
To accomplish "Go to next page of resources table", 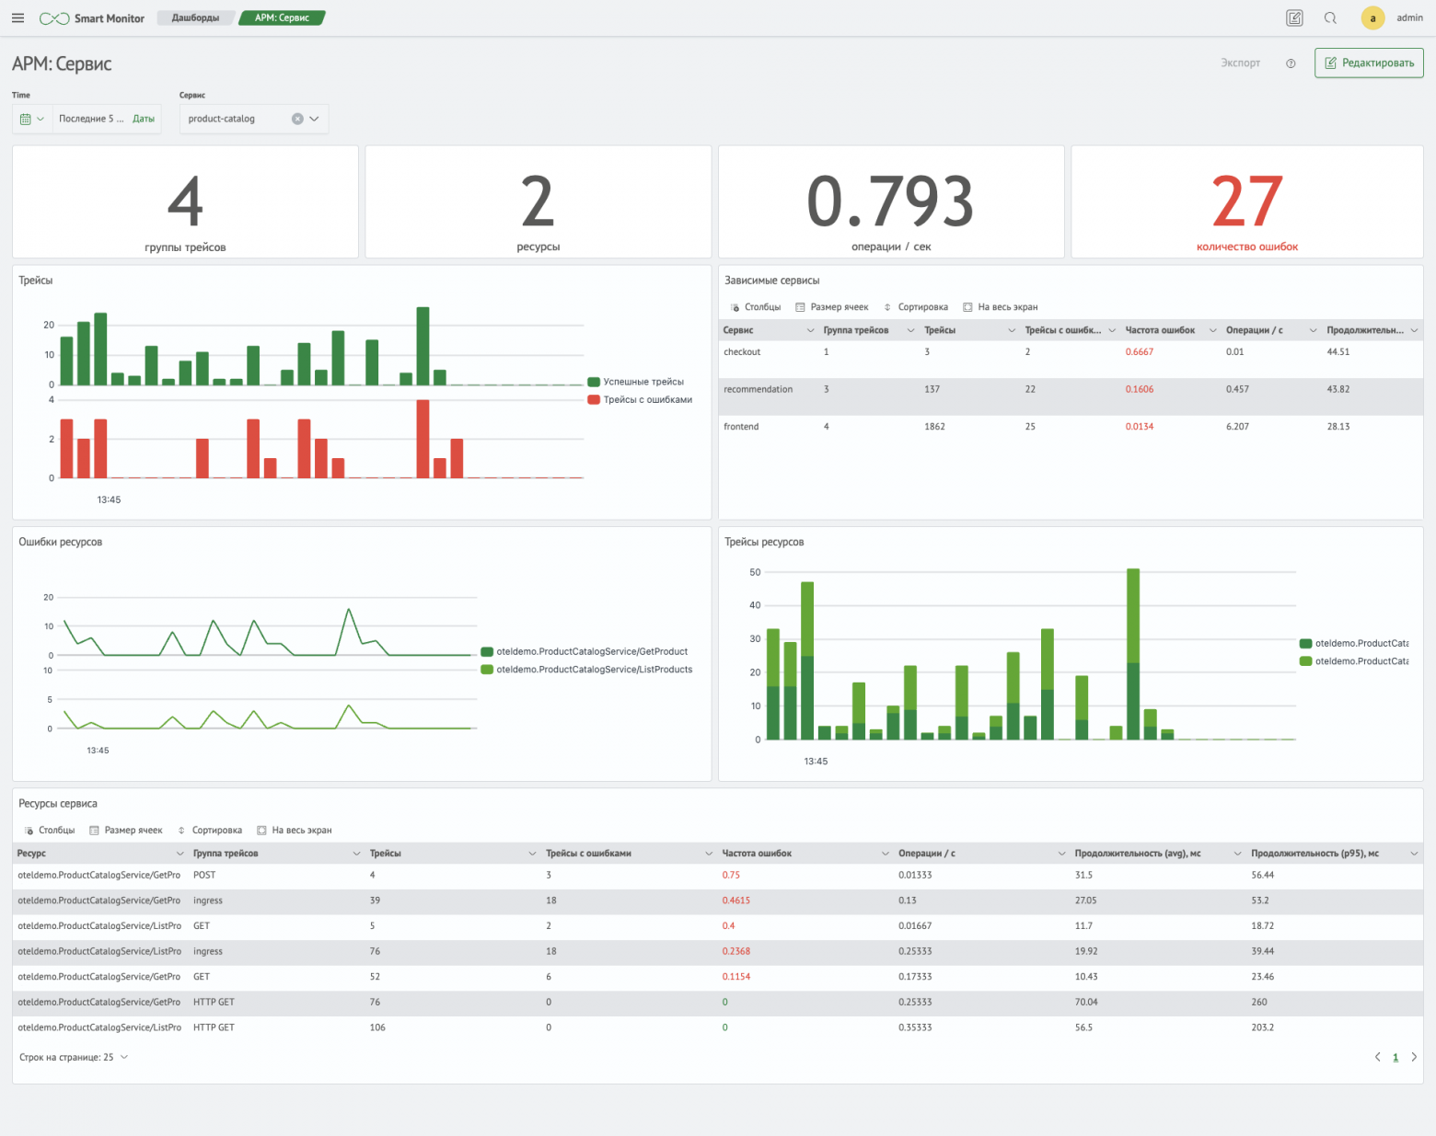I will point(1414,1057).
